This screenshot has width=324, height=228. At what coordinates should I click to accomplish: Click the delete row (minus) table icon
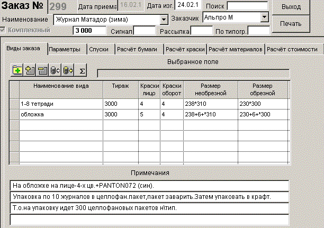pos(42,69)
